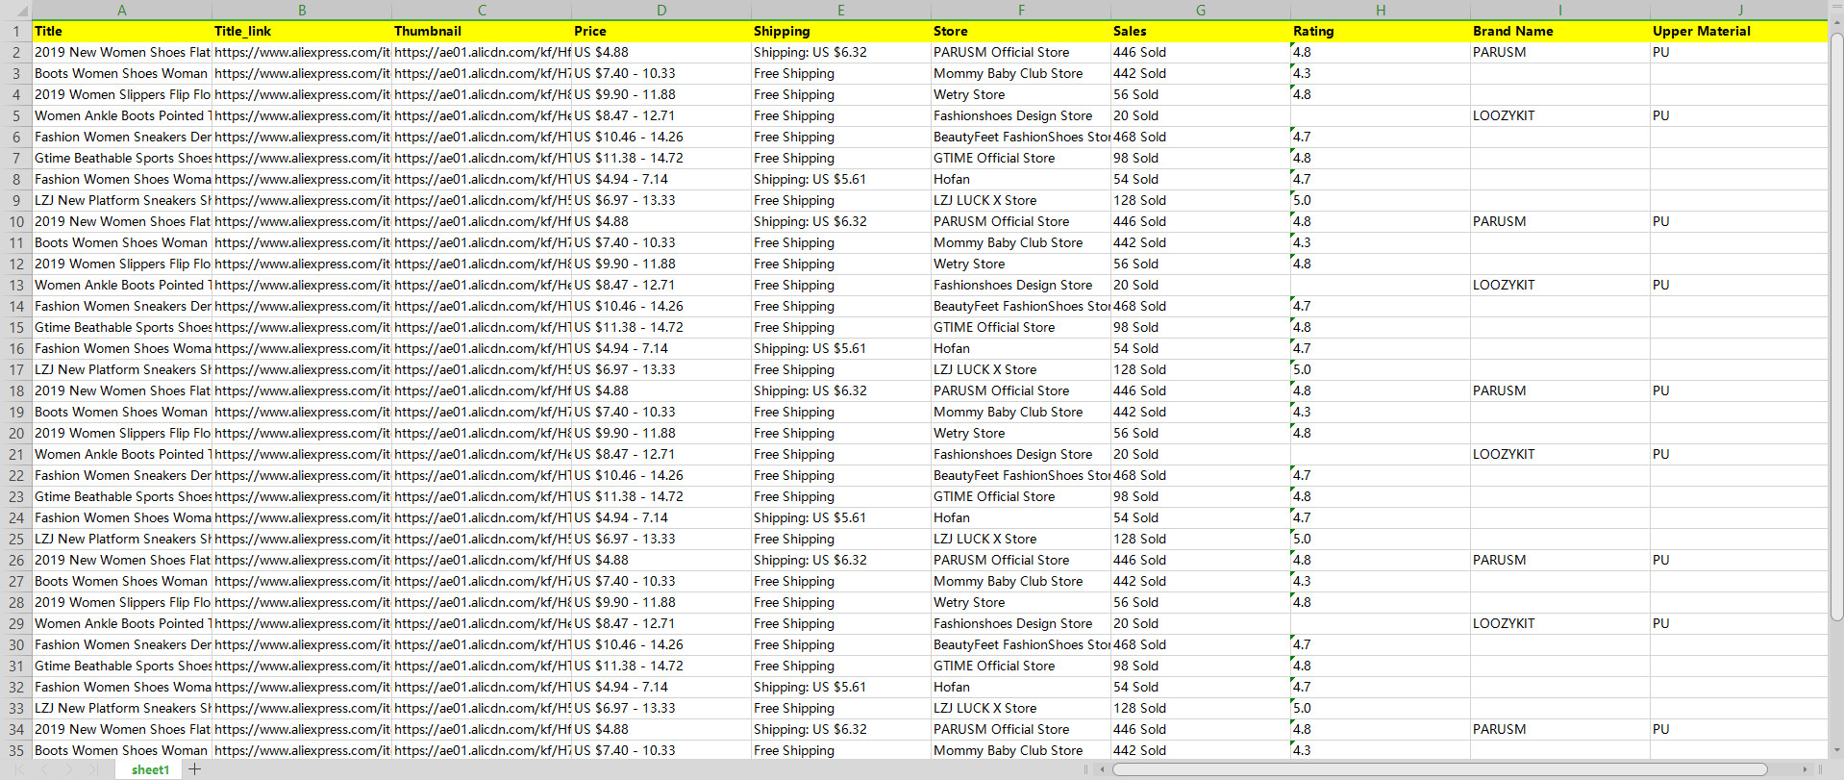Select US $11.38 - 14.72 in row 15

tap(661, 327)
